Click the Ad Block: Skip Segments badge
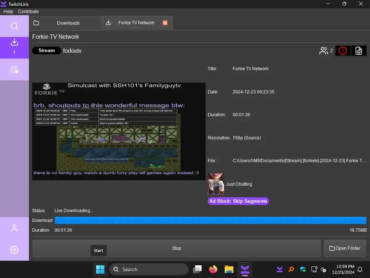This screenshot has width=370, height=278. click(x=238, y=201)
